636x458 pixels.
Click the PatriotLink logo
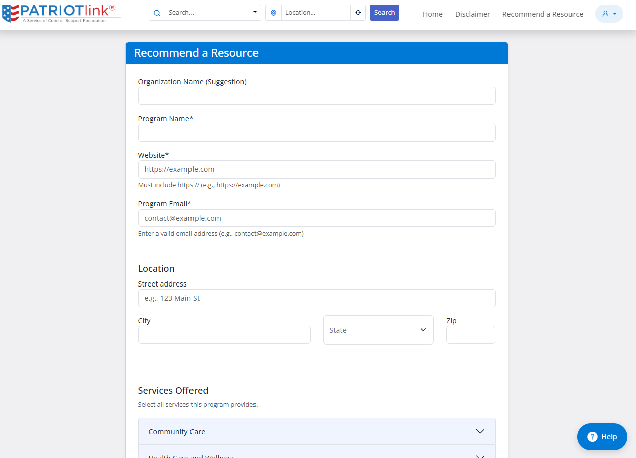click(x=61, y=13)
